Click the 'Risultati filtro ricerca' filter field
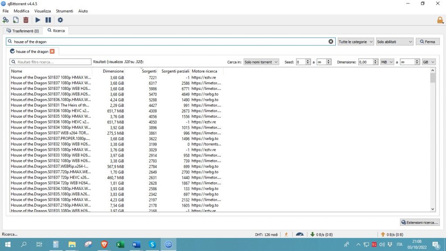 [x=51, y=62]
